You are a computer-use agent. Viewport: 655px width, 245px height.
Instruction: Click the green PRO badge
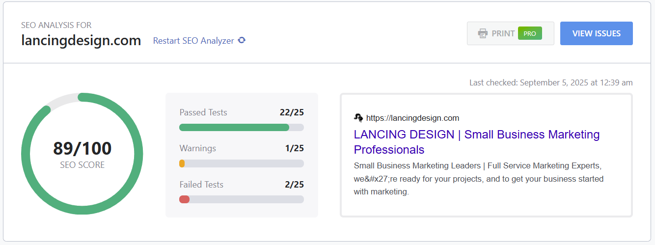click(530, 33)
